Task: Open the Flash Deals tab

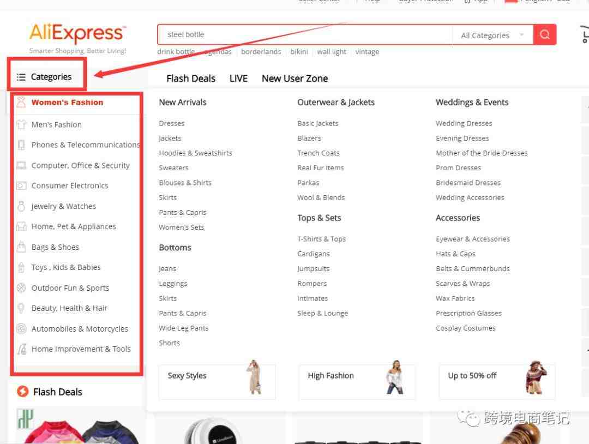Action: click(191, 79)
